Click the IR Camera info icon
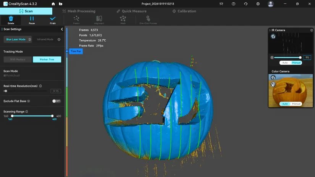The height and width of the screenshot is (177, 315). [x=312, y=30]
